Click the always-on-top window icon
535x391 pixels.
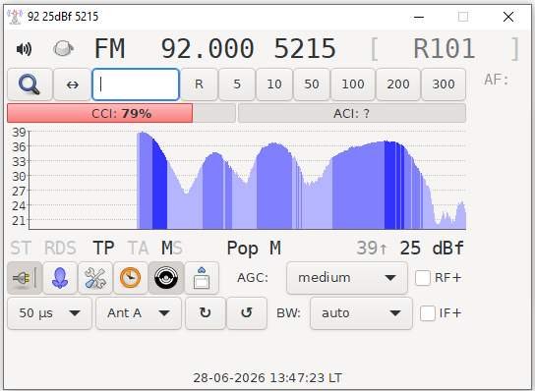click(202, 278)
